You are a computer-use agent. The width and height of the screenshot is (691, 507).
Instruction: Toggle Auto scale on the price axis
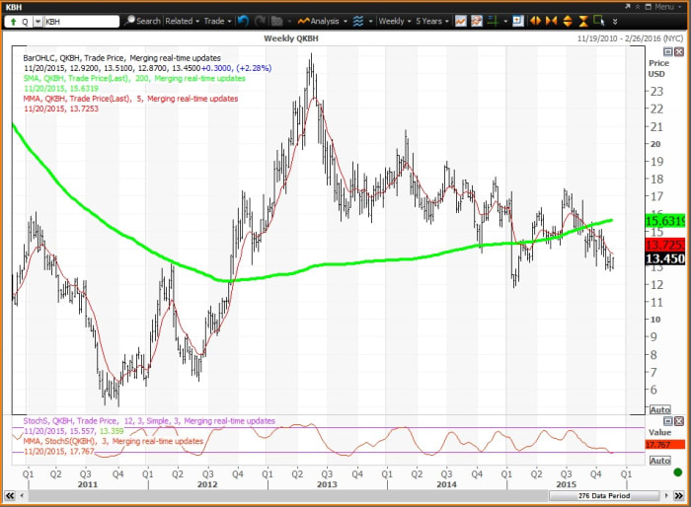(660, 409)
